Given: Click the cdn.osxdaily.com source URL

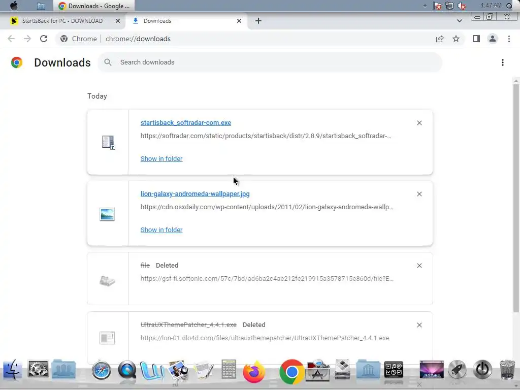Looking at the screenshot, I should pyautogui.click(x=267, y=207).
